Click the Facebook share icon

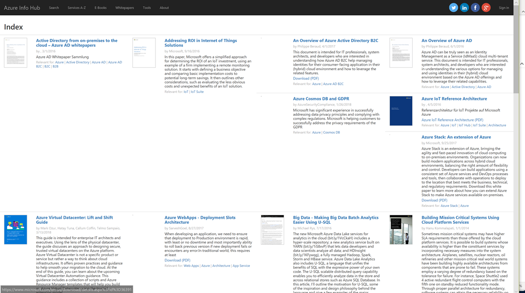click(x=475, y=8)
